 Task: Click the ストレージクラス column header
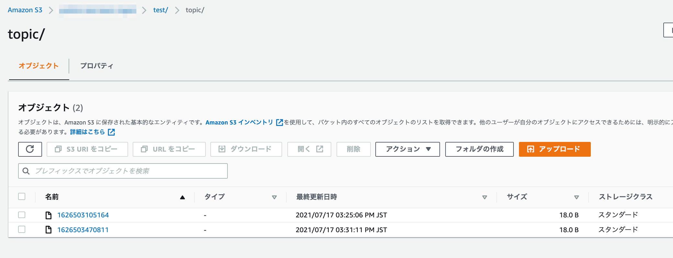[x=625, y=197]
